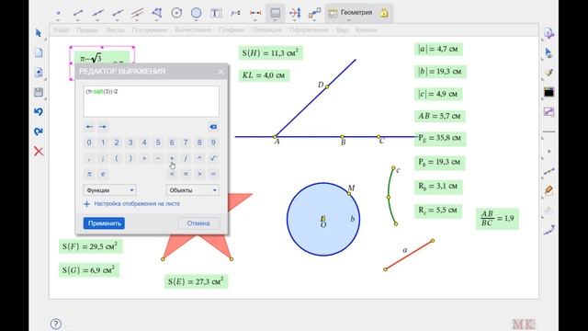The height and width of the screenshot is (331, 588).
Task: Select the segment tool in toolbar
Action: pos(78,13)
